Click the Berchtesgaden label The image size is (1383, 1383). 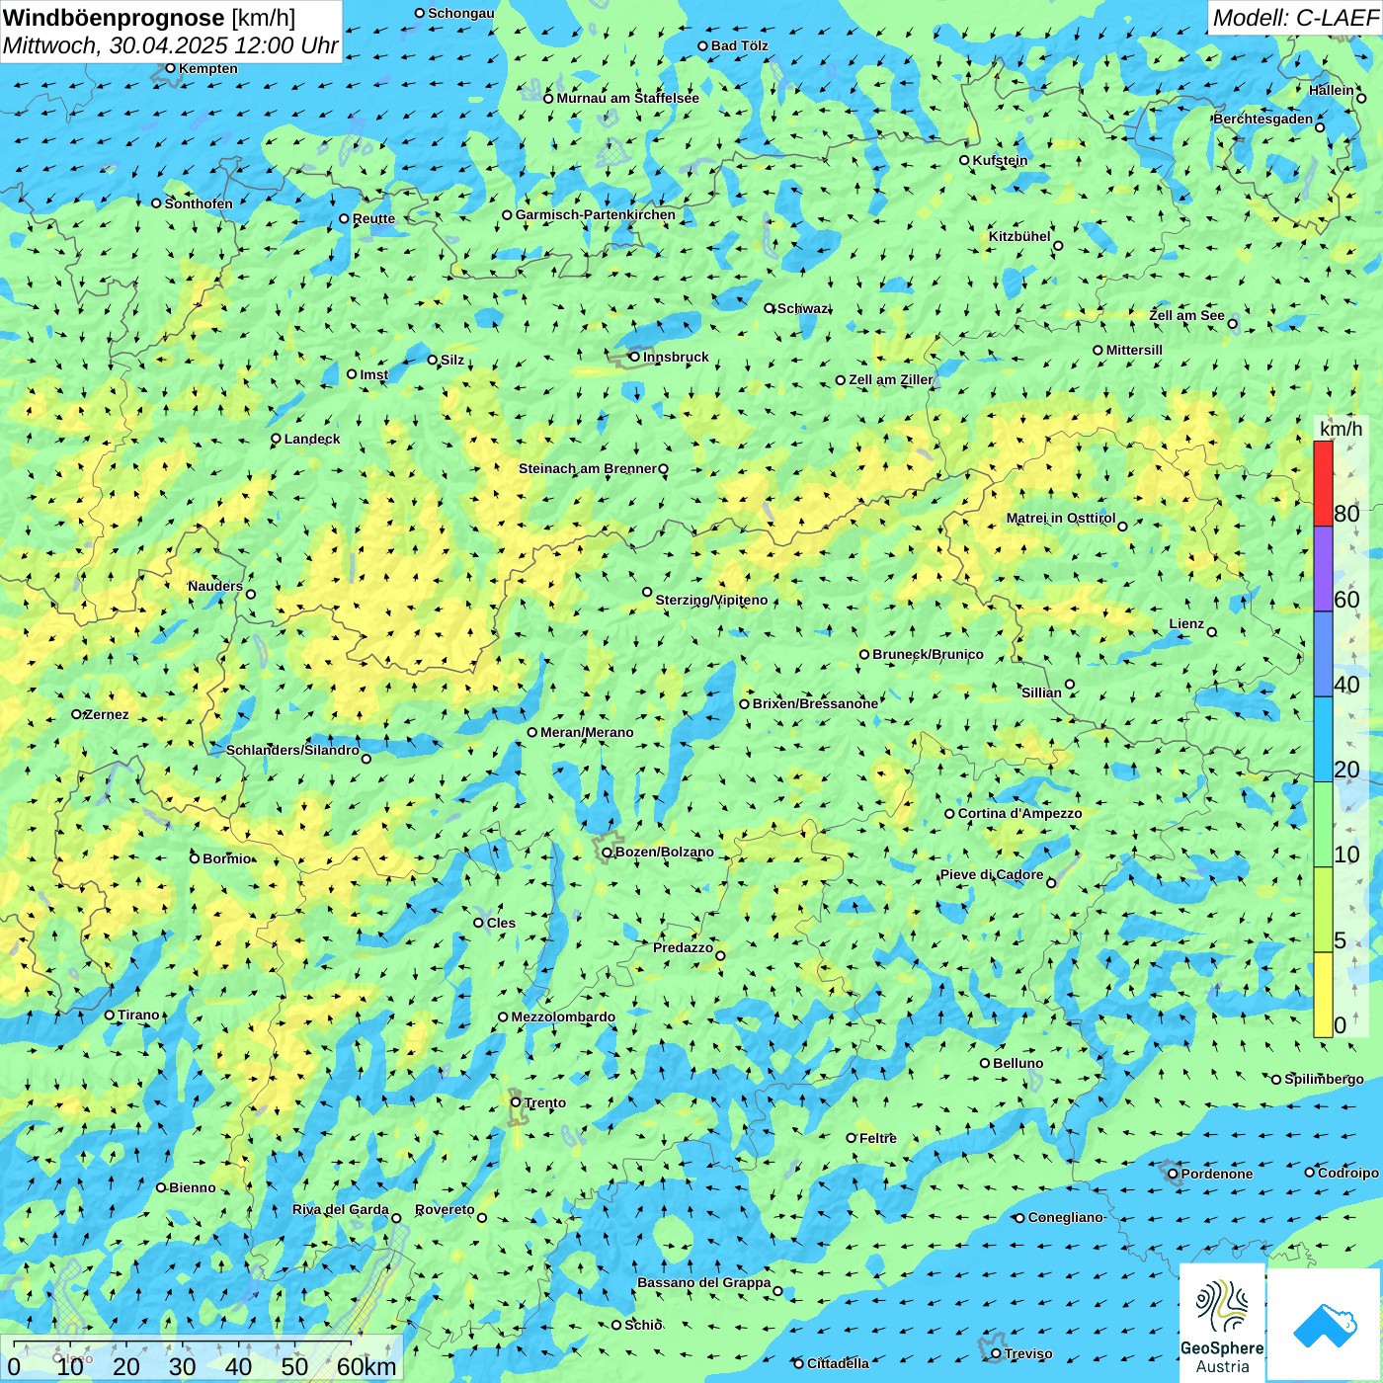(x=1263, y=119)
